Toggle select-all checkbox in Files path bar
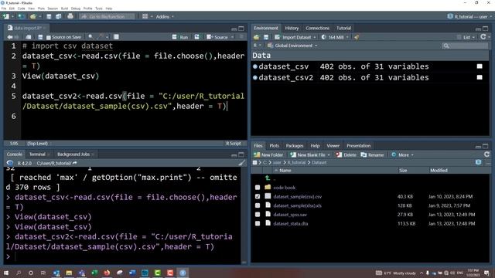 tap(254, 163)
